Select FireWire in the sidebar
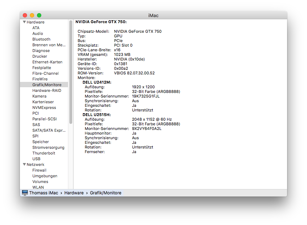 40,79
